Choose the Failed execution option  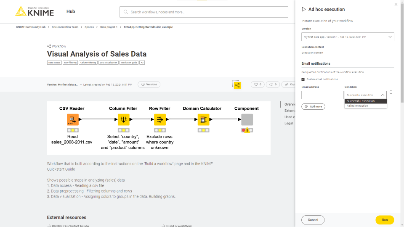coord(357,106)
